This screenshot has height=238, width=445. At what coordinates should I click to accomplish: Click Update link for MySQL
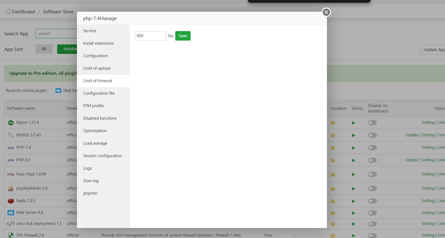(412, 135)
